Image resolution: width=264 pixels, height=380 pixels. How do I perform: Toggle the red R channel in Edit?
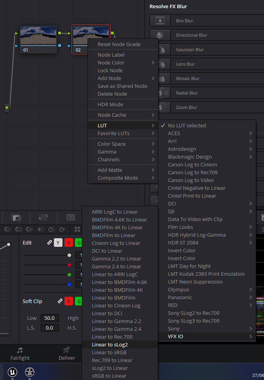pos(69,243)
